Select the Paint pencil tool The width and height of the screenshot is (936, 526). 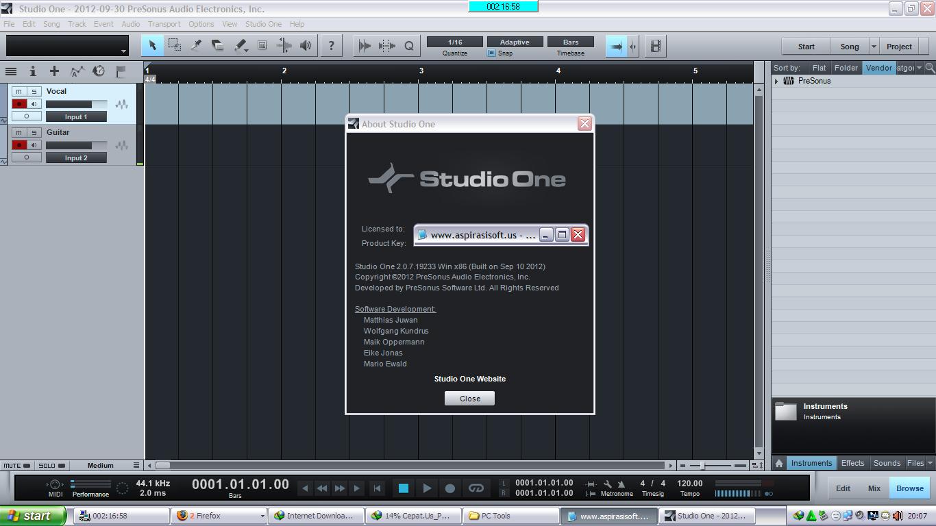tap(241, 46)
